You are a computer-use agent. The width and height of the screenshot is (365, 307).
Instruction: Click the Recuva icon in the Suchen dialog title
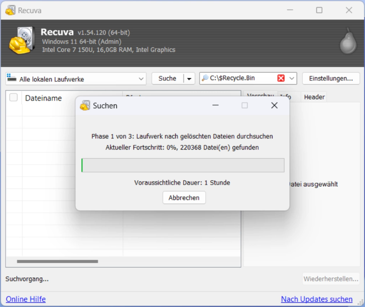[x=85, y=106]
